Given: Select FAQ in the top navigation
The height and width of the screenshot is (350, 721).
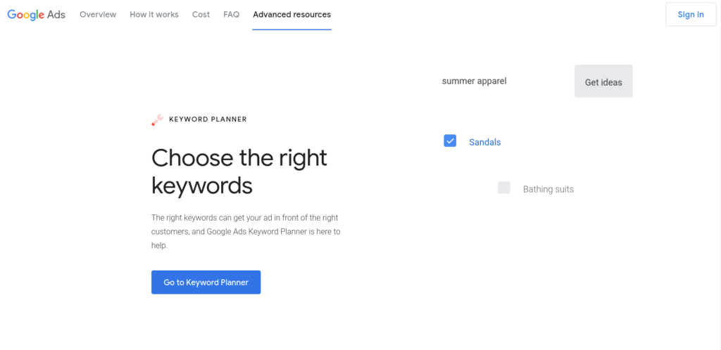Looking at the screenshot, I should 231,15.
